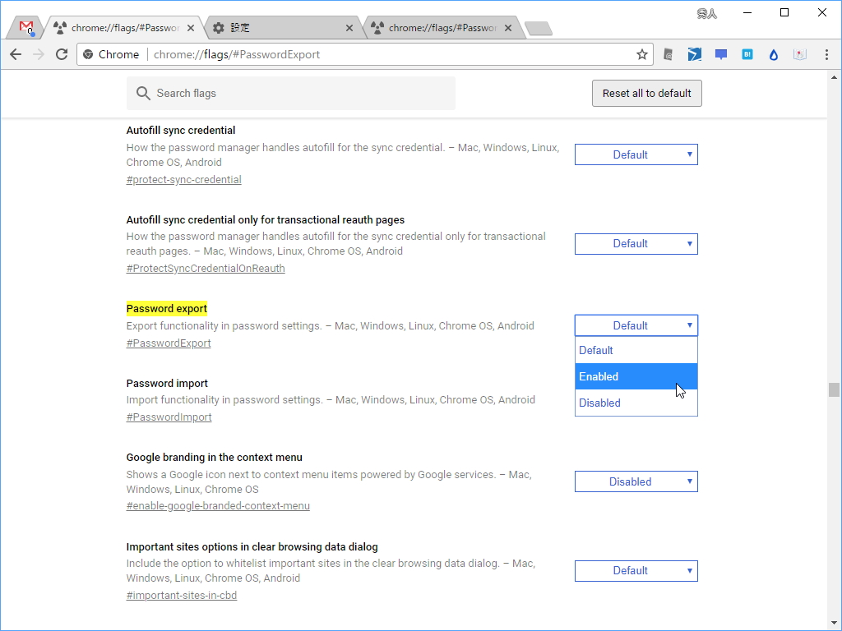Open the #protect-sync-credential link
842x631 pixels.
click(183, 179)
